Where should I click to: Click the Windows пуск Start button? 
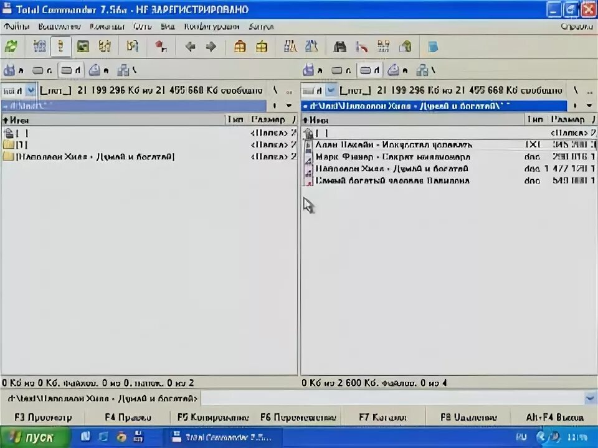point(35,437)
